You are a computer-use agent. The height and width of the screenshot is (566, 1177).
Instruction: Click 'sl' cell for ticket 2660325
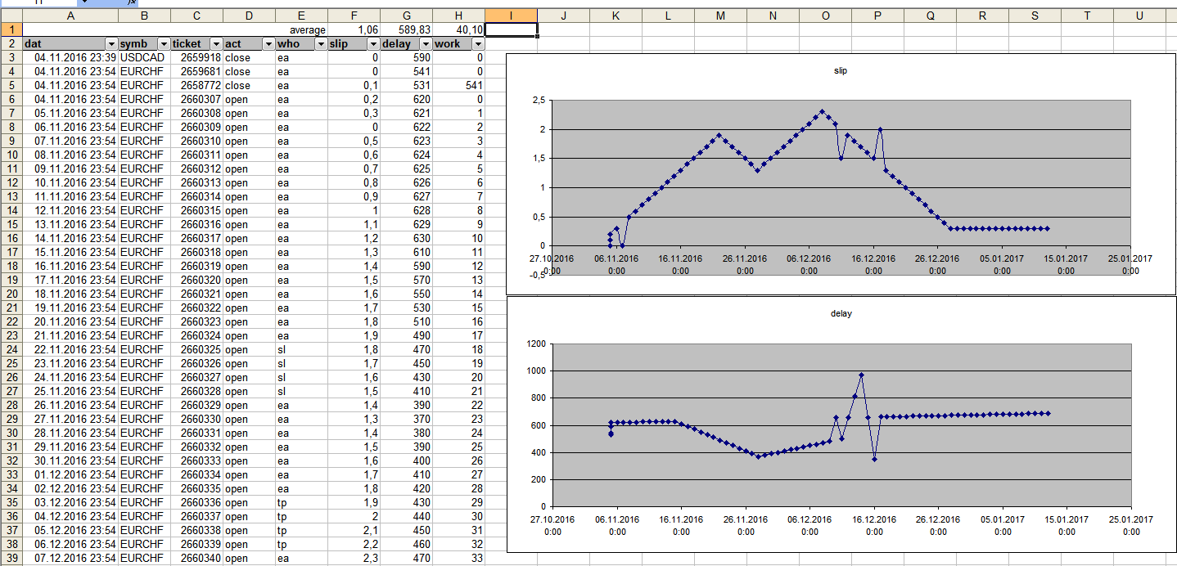tap(301, 349)
